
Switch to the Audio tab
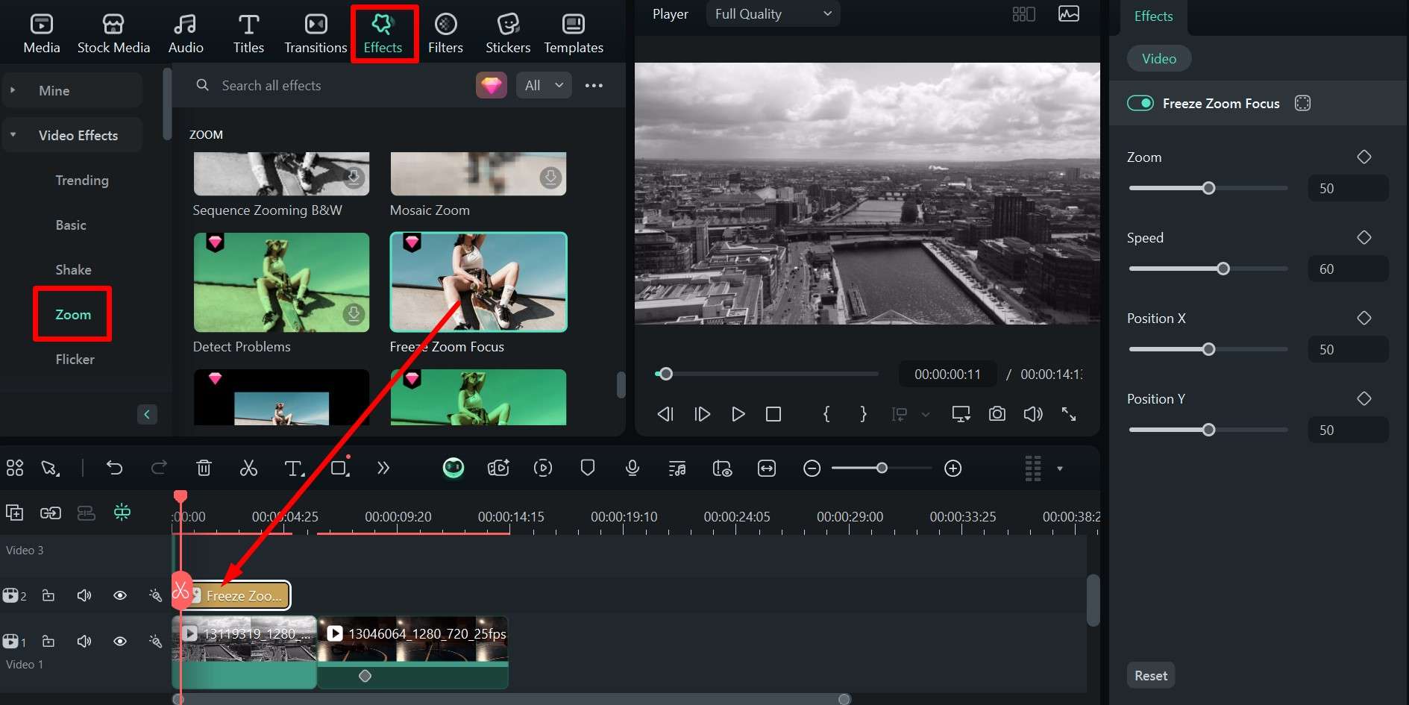pyautogui.click(x=186, y=34)
